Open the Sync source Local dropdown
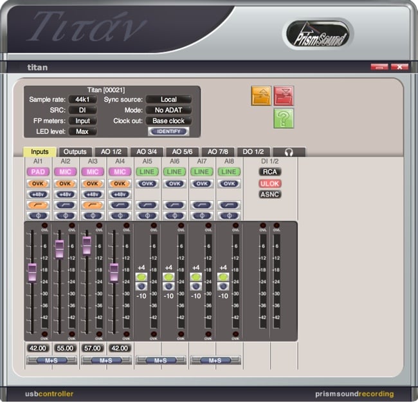This screenshot has height=403, width=418. pyautogui.click(x=168, y=100)
